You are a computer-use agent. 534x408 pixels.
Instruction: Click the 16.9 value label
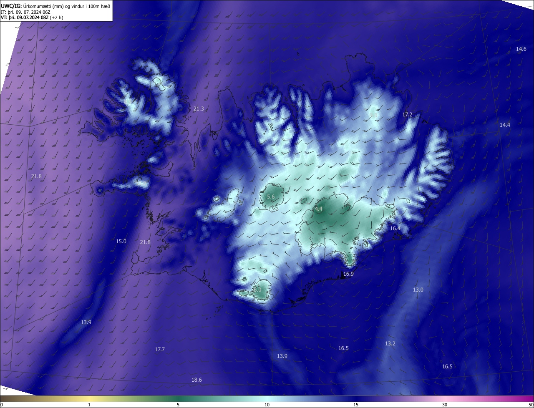pyautogui.click(x=348, y=274)
